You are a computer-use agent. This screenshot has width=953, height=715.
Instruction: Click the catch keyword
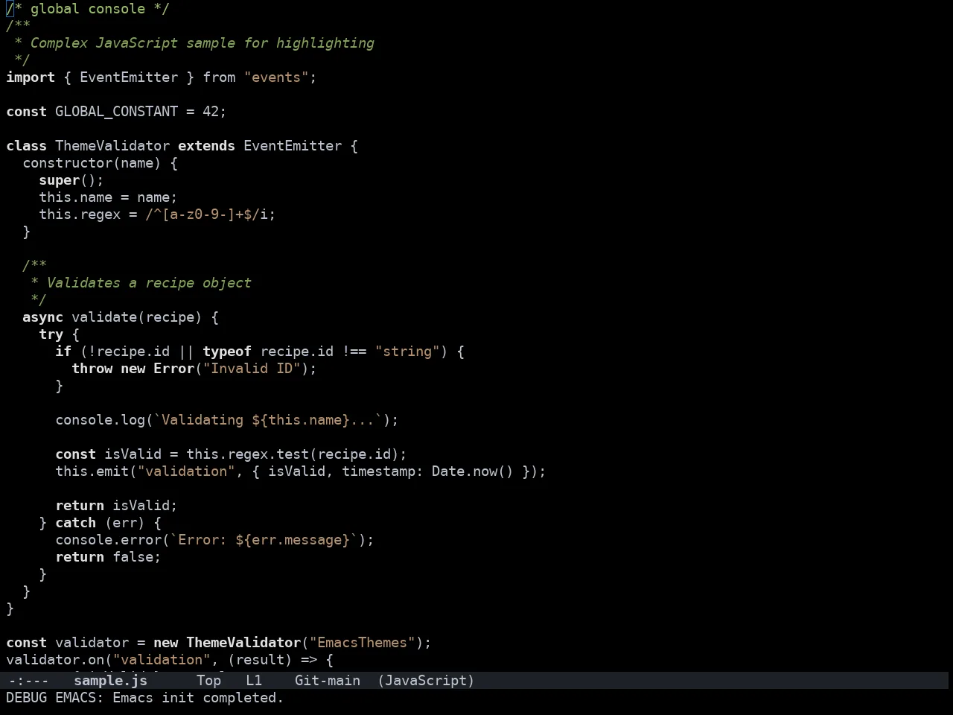coord(76,523)
